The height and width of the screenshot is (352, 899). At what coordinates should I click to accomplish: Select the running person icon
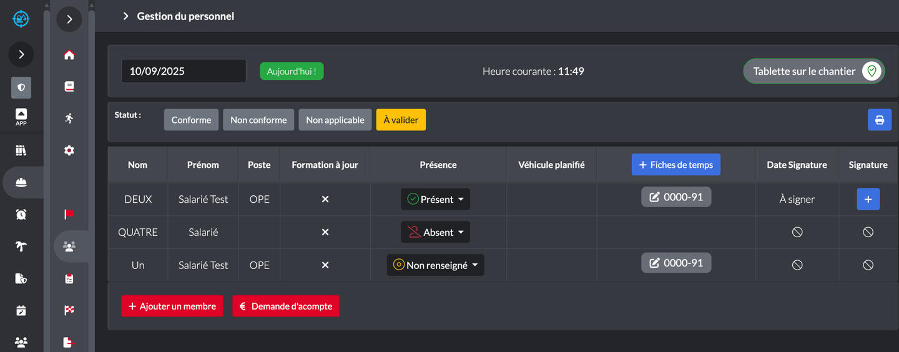tap(69, 118)
